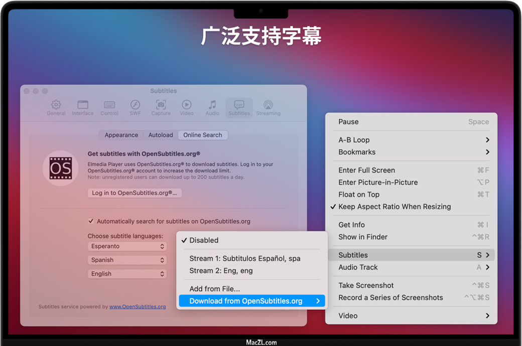Screen dimensions: 522x346
Task: Click Log in to OpenSubtitles.org button
Action: pyautogui.click(x=135, y=193)
